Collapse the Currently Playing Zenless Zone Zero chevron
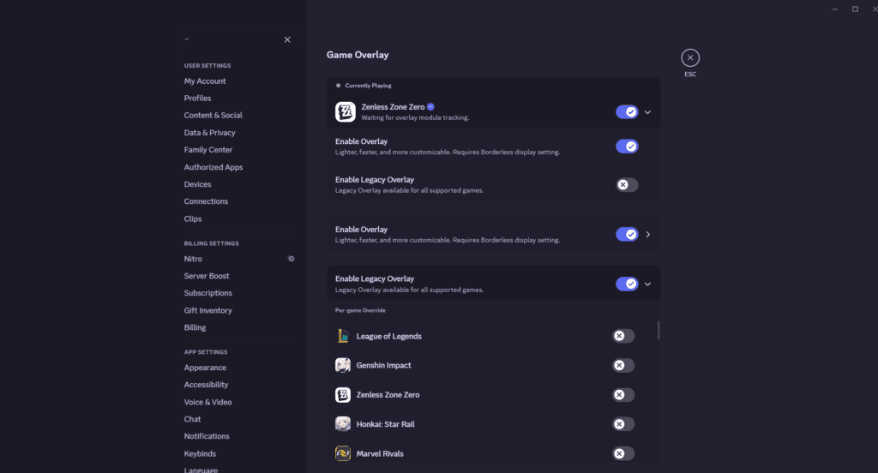This screenshot has width=878, height=473. click(648, 112)
